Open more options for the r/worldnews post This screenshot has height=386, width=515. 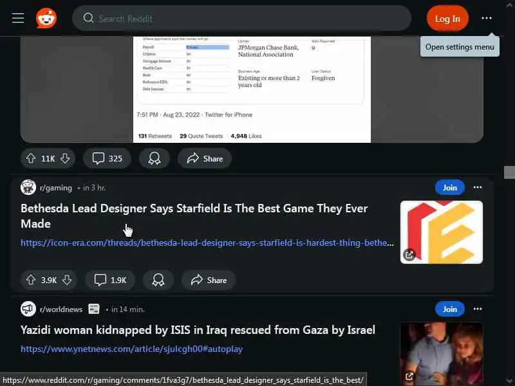click(x=478, y=309)
